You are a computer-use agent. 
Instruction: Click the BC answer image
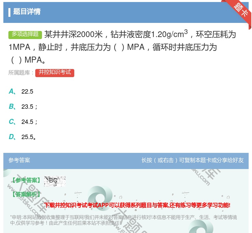coord(55,181)
